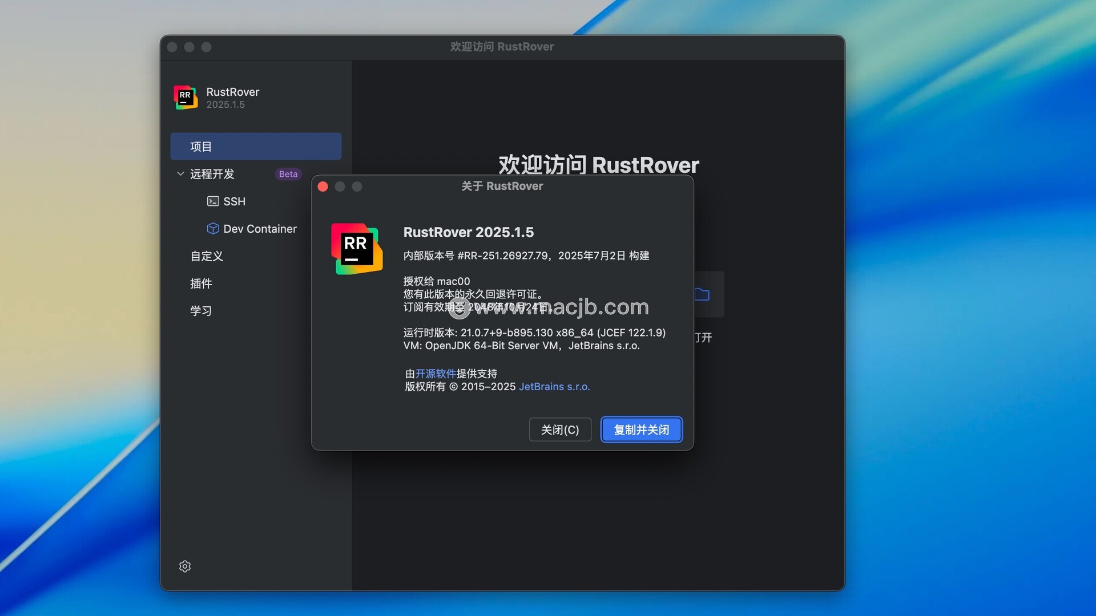Click the 复制并关闭 button
Viewport: 1096px width, 616px height.
642,429
